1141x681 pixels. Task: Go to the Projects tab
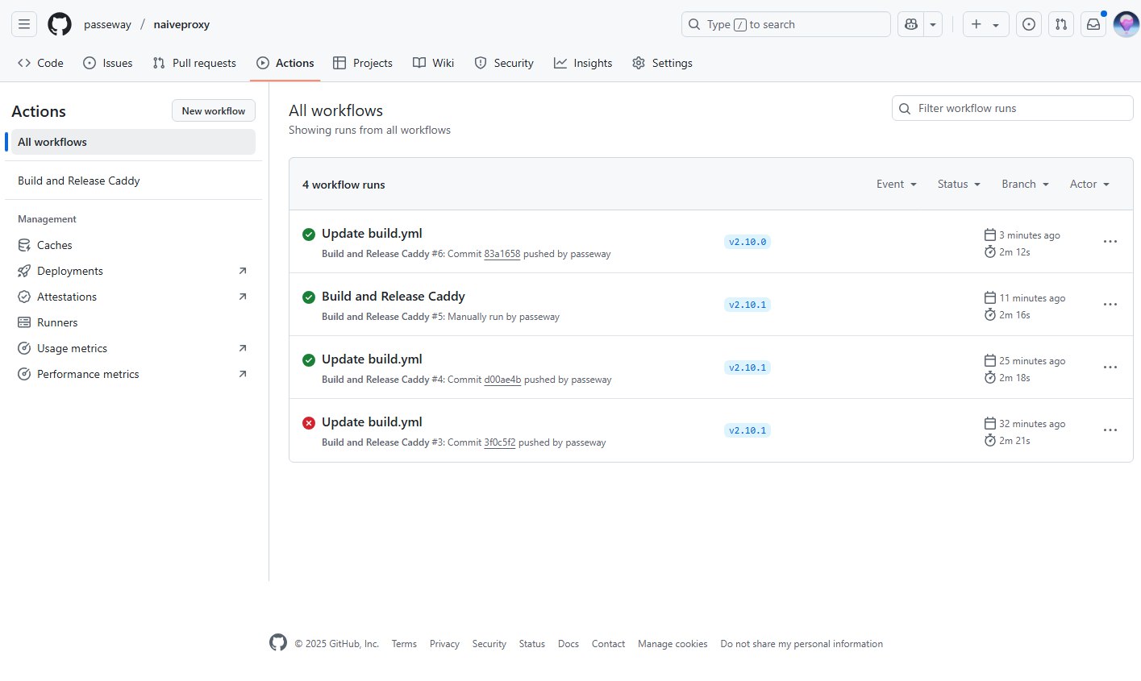click(x=363, y=63)
